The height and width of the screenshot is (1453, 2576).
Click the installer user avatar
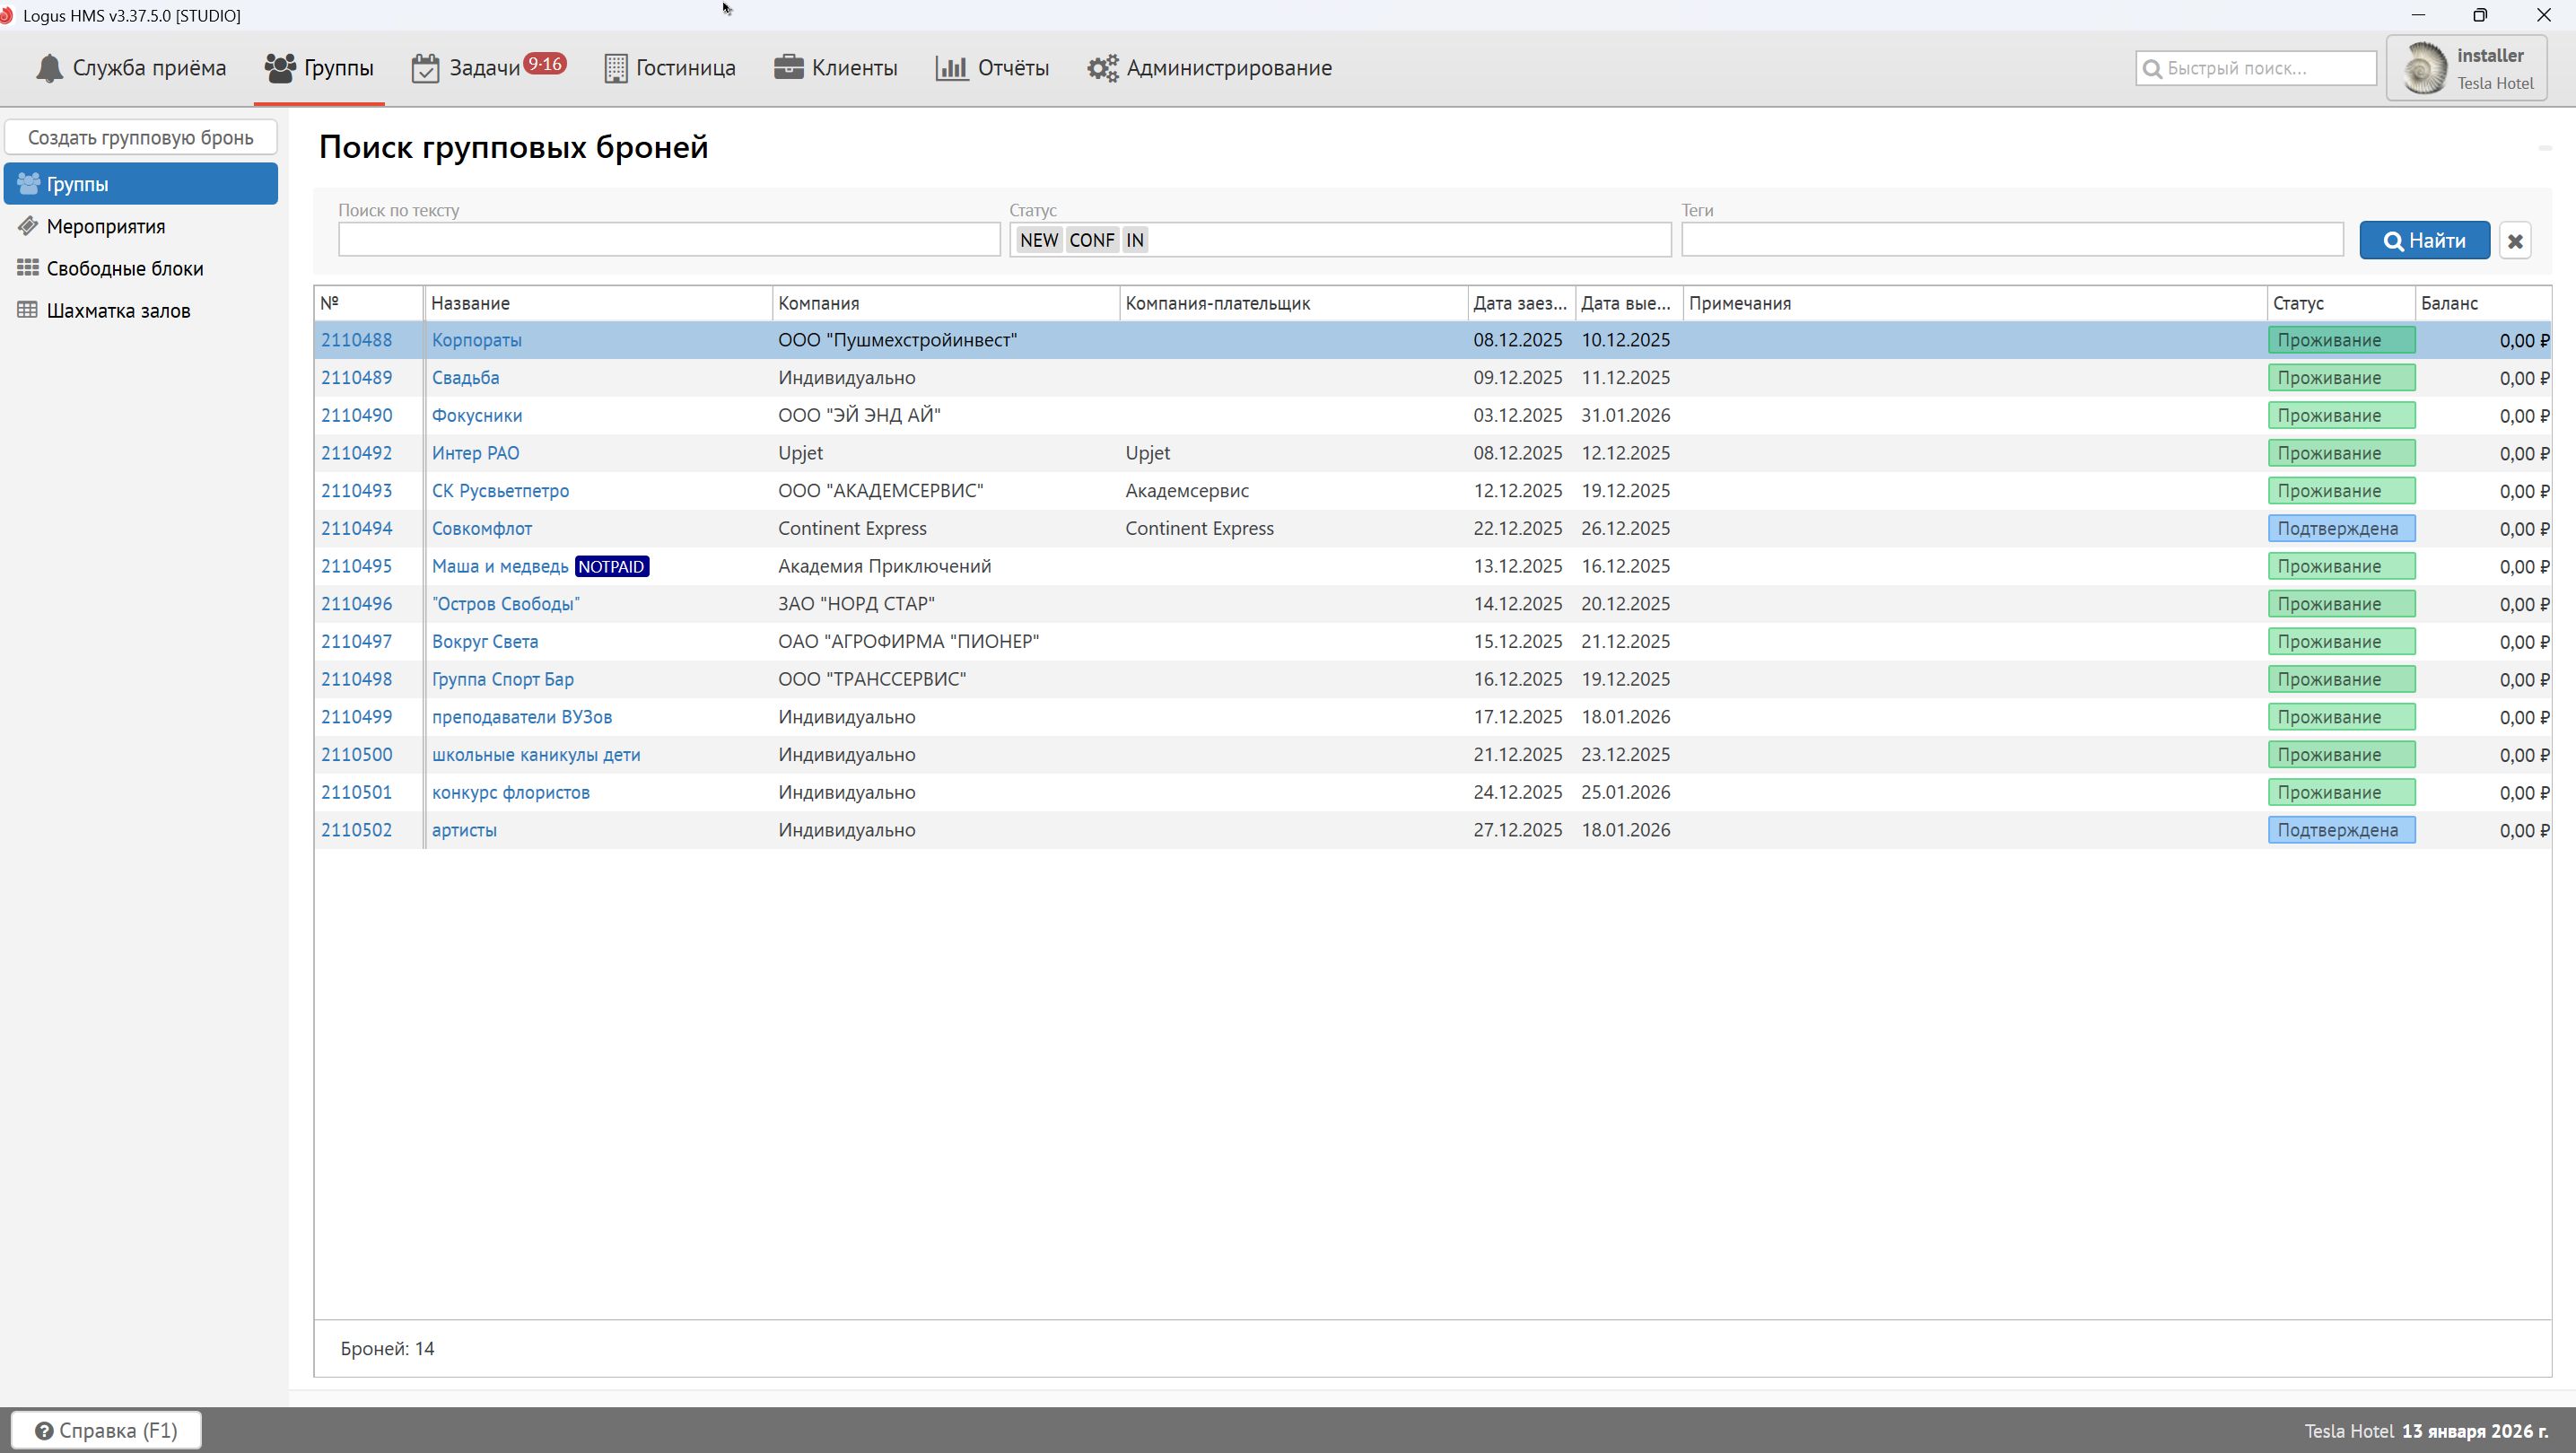pos(2424,69)
